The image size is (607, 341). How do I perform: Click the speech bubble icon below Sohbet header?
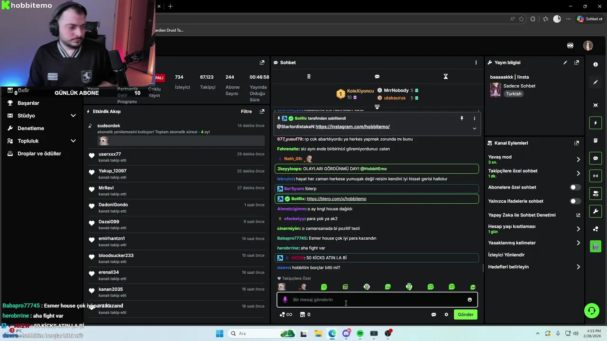point(377,77)
